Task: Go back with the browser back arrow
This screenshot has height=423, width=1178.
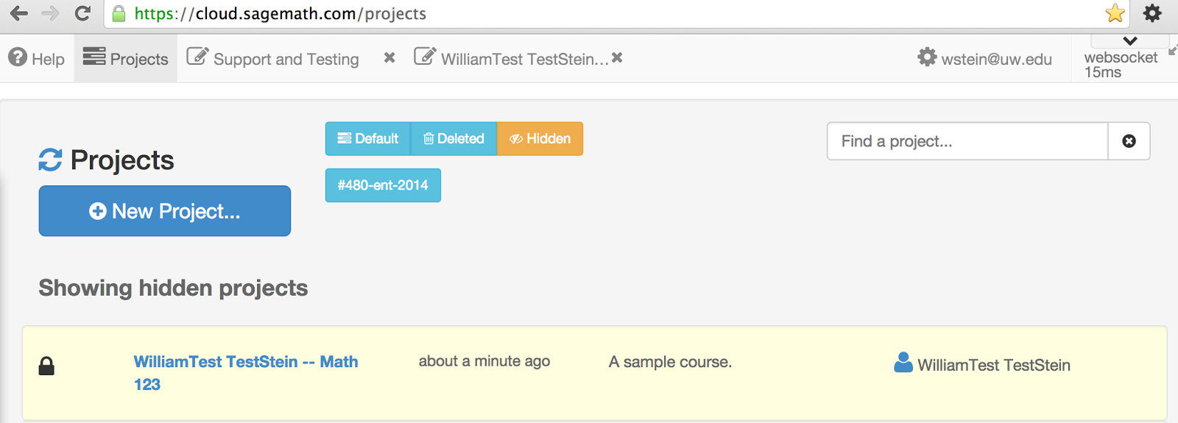Action: click(19, 13)
